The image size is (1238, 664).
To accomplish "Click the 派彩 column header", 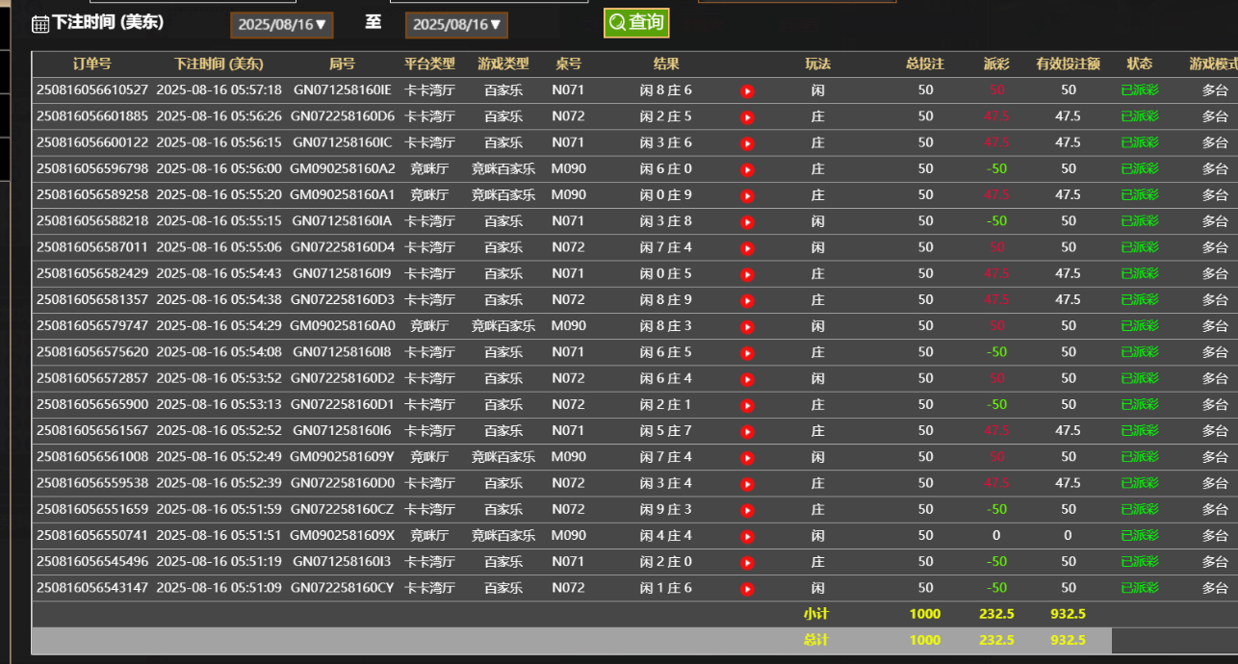I will (x=996, y=64).
